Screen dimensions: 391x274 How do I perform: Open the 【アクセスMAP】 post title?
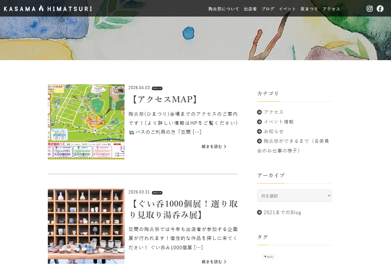[x=165, y=100]
